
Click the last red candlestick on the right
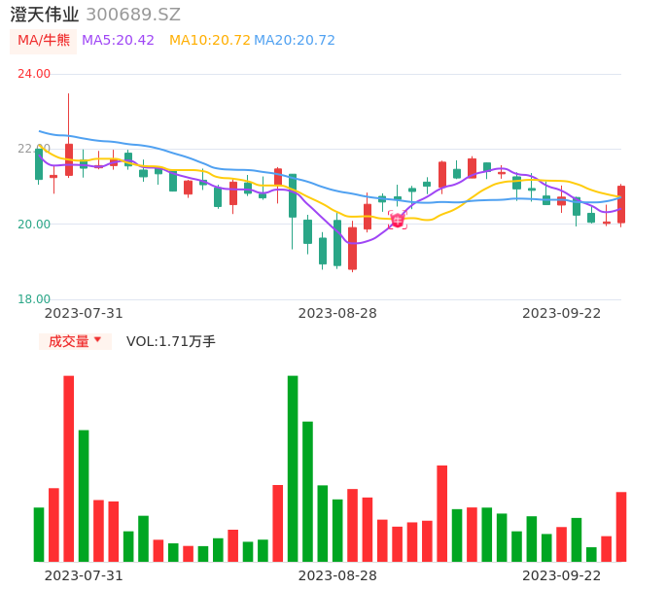621,204
